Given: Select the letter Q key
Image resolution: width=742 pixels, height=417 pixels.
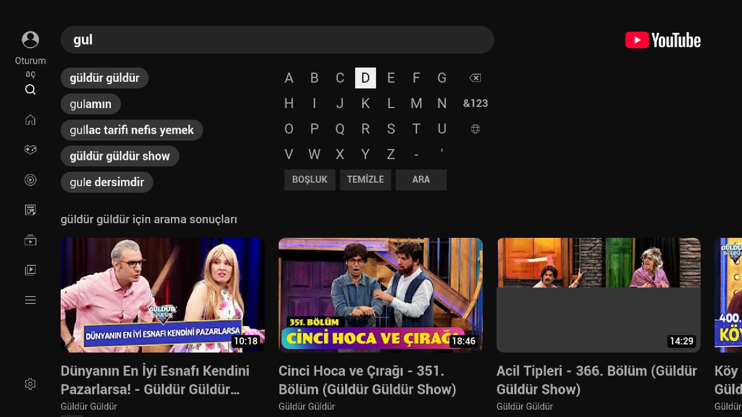Looking at the screenshot, I should (340, 129).
